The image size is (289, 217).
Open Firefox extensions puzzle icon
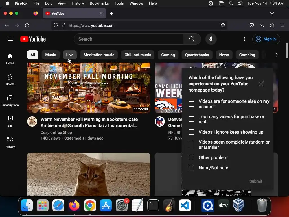pyautogui.click(x=272, y=25)
